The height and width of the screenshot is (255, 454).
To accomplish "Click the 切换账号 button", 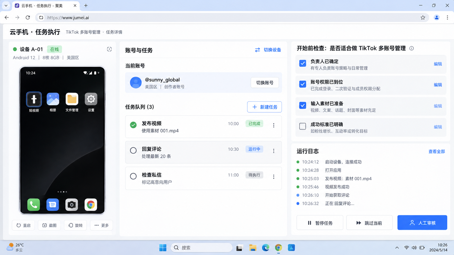I will (x=265, y=83).
